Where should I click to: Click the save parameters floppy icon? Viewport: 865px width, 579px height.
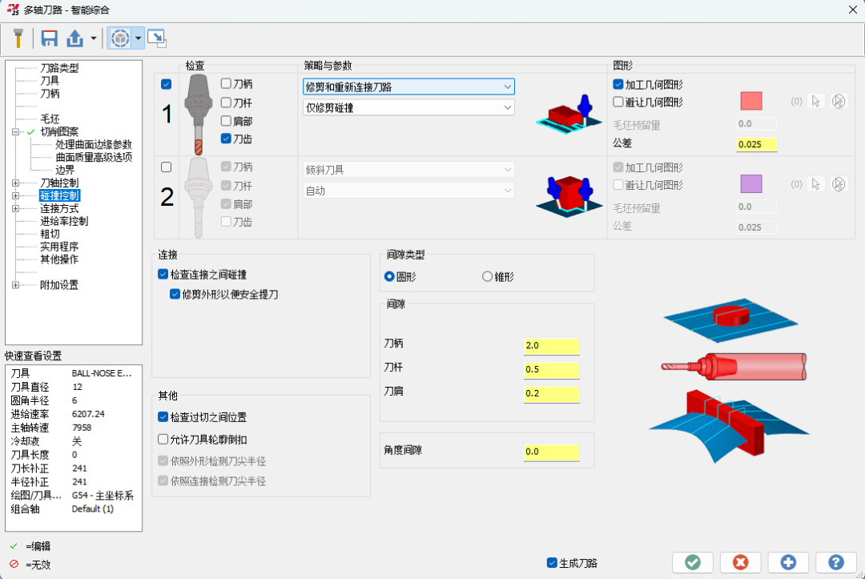(50, 38)
